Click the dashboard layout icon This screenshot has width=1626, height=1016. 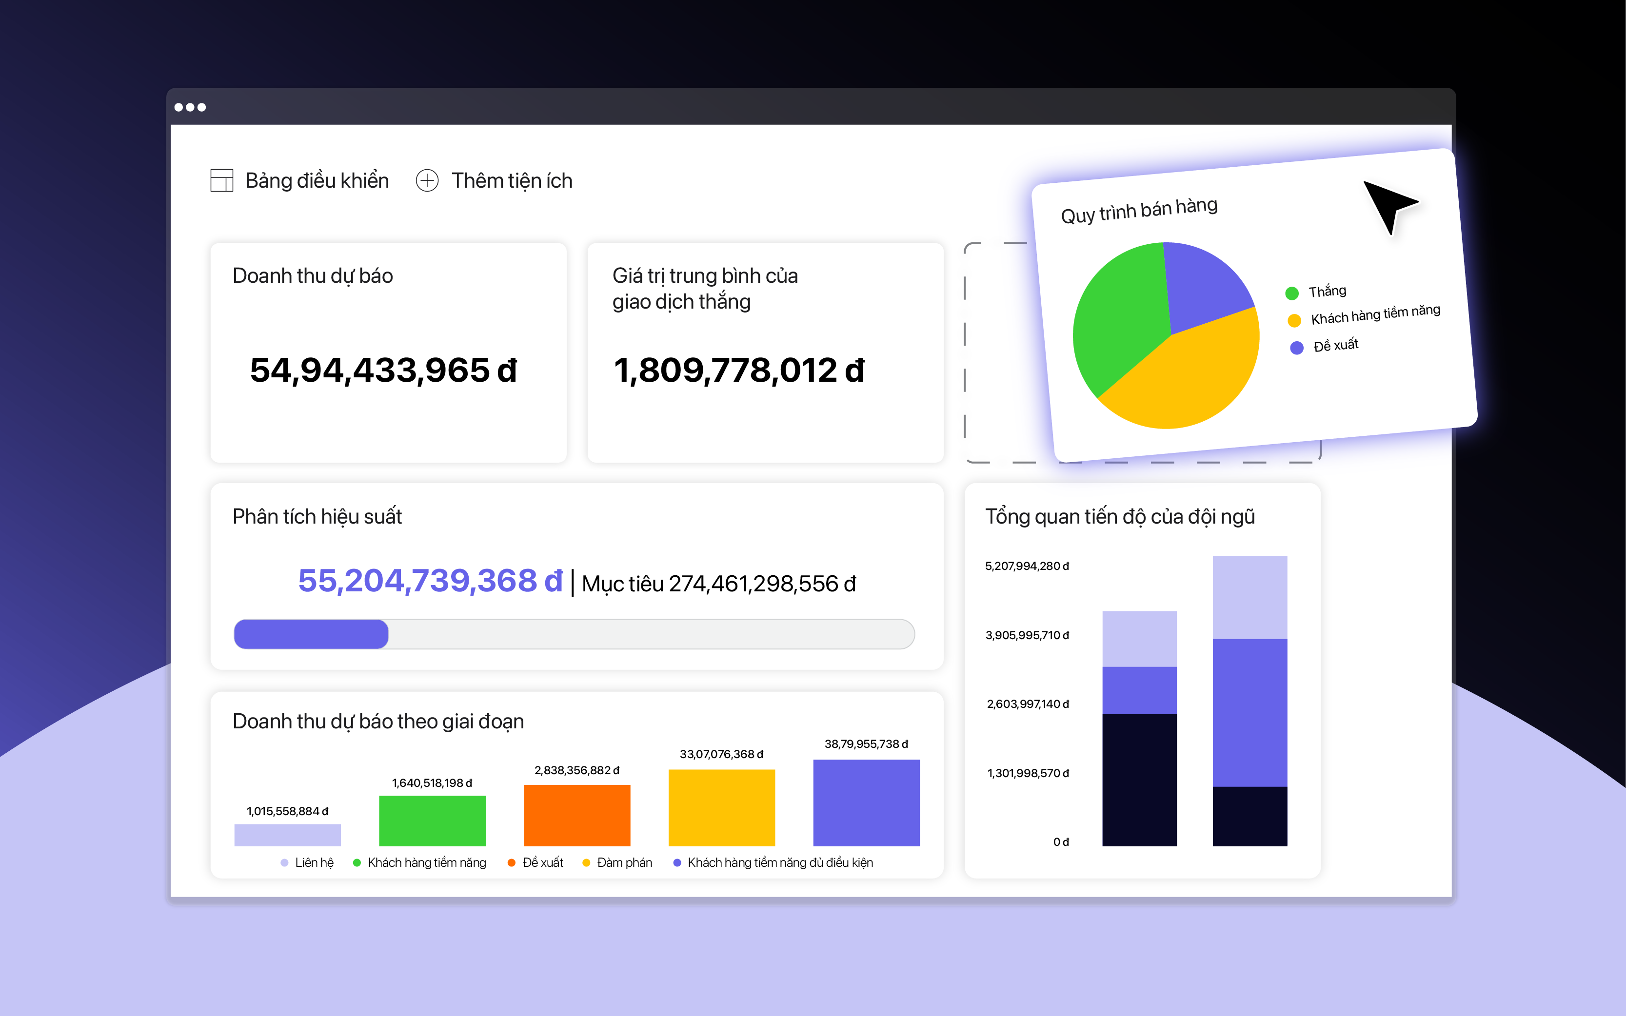[221, 180]
